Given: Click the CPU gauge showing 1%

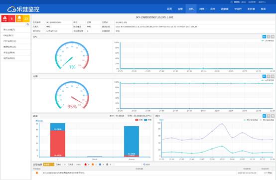Looking at the screenshot, I should [x=72, y=55].
